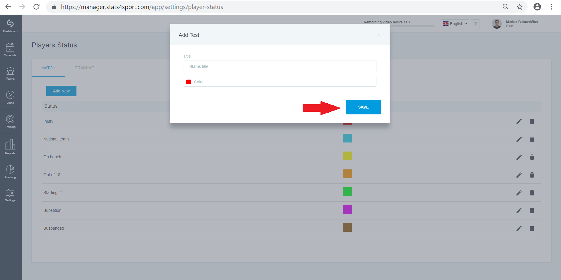
Task: Click the Add New button
Action: coord(61,91)
